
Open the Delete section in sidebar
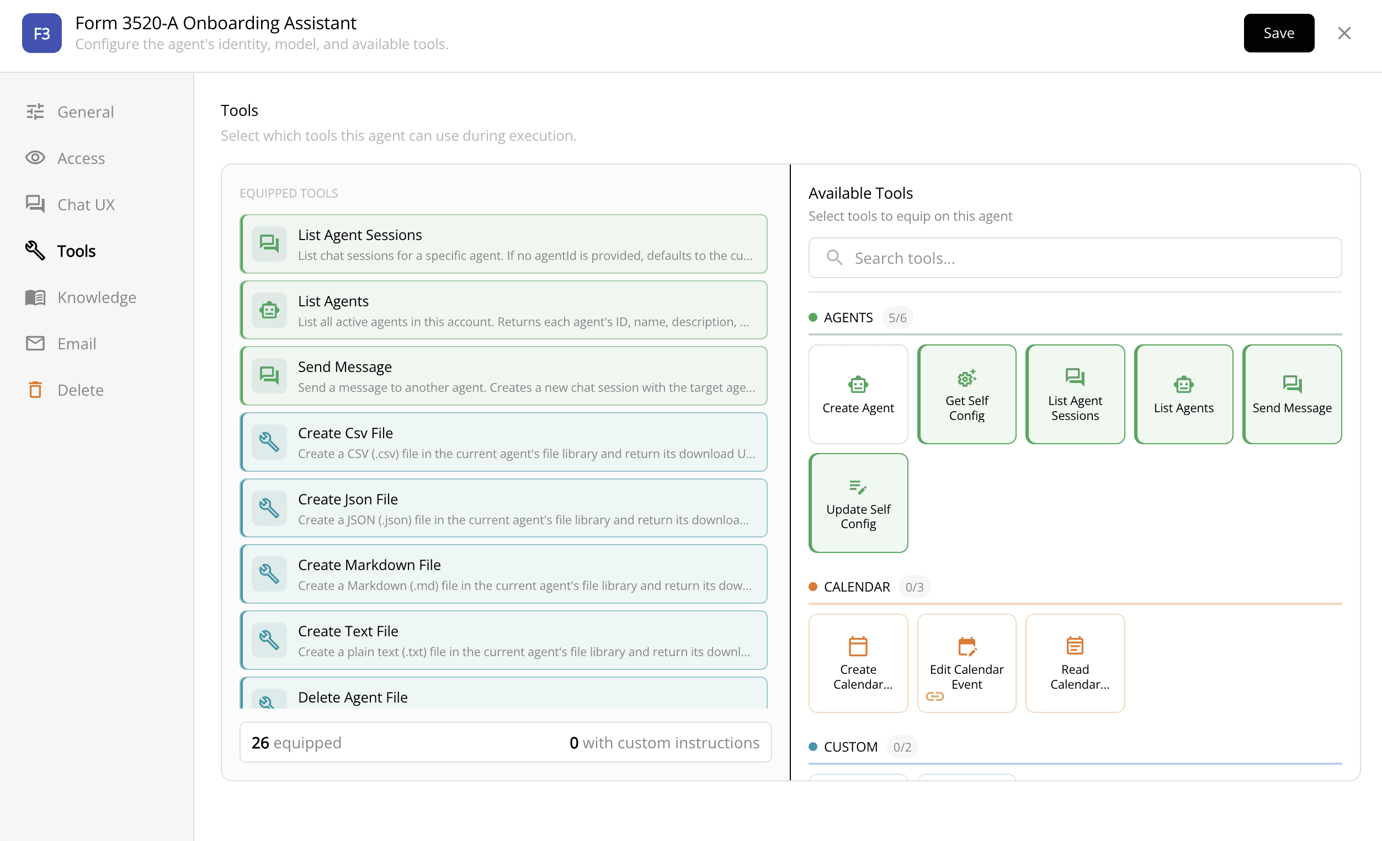80,390
